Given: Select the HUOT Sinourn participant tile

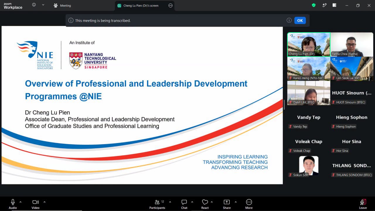Looking at the screenshot, I should coord(352,93).
